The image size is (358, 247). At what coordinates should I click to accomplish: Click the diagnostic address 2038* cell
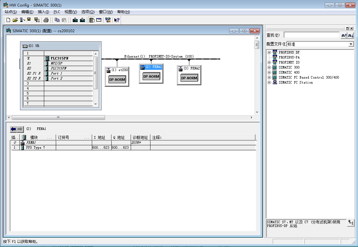140,142
